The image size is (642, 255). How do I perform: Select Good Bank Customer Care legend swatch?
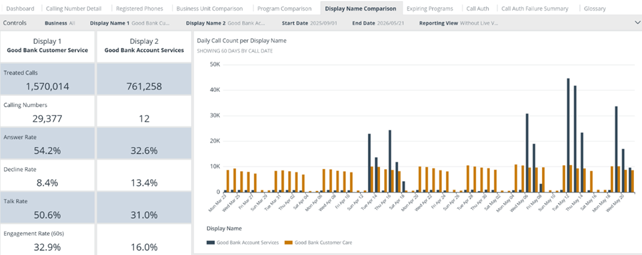(x=288, y=242)
